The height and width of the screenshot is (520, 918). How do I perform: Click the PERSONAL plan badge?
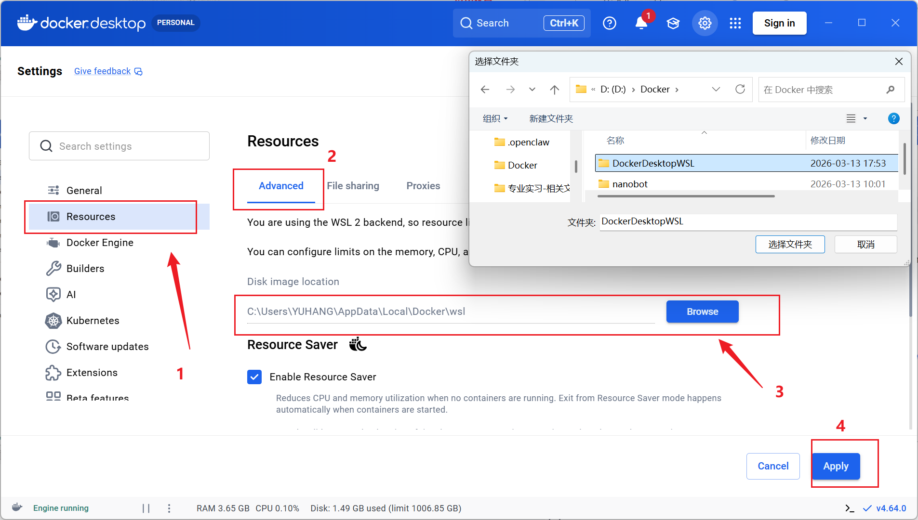click(175, 23)
